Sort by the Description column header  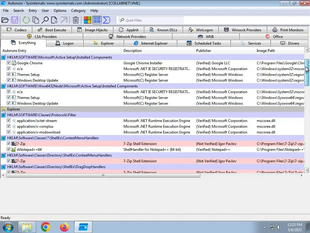(x=158, y=51)
